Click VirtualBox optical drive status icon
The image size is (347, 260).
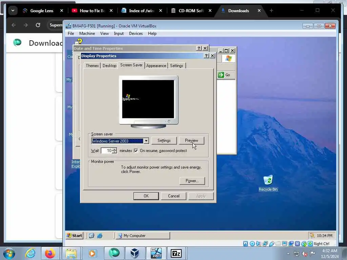pos(252,244)
